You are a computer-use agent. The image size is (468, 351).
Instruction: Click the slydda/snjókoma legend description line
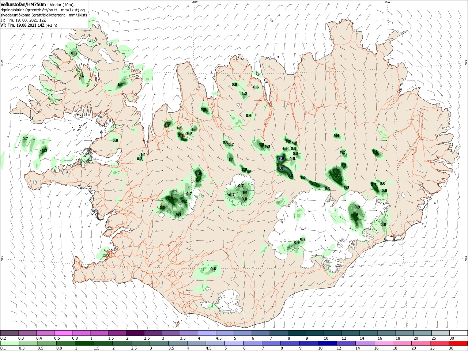(44, 15)
